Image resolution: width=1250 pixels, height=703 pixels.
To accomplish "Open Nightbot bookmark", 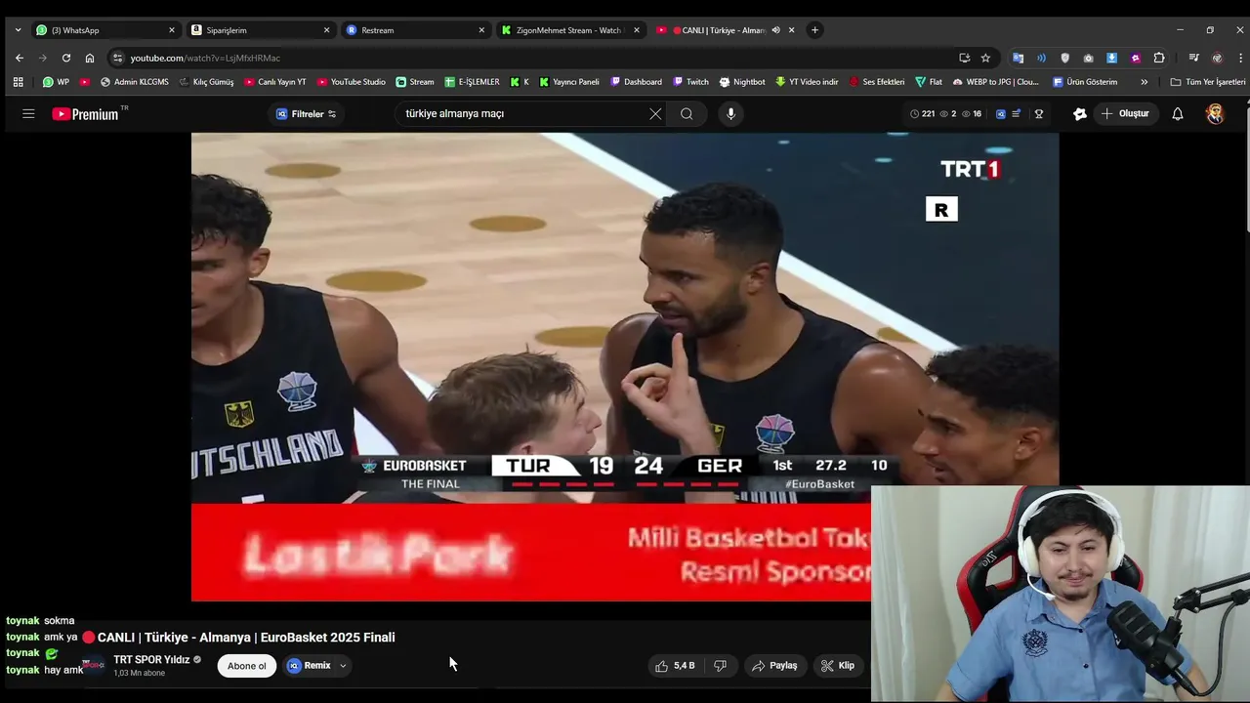I will [742, 82].
